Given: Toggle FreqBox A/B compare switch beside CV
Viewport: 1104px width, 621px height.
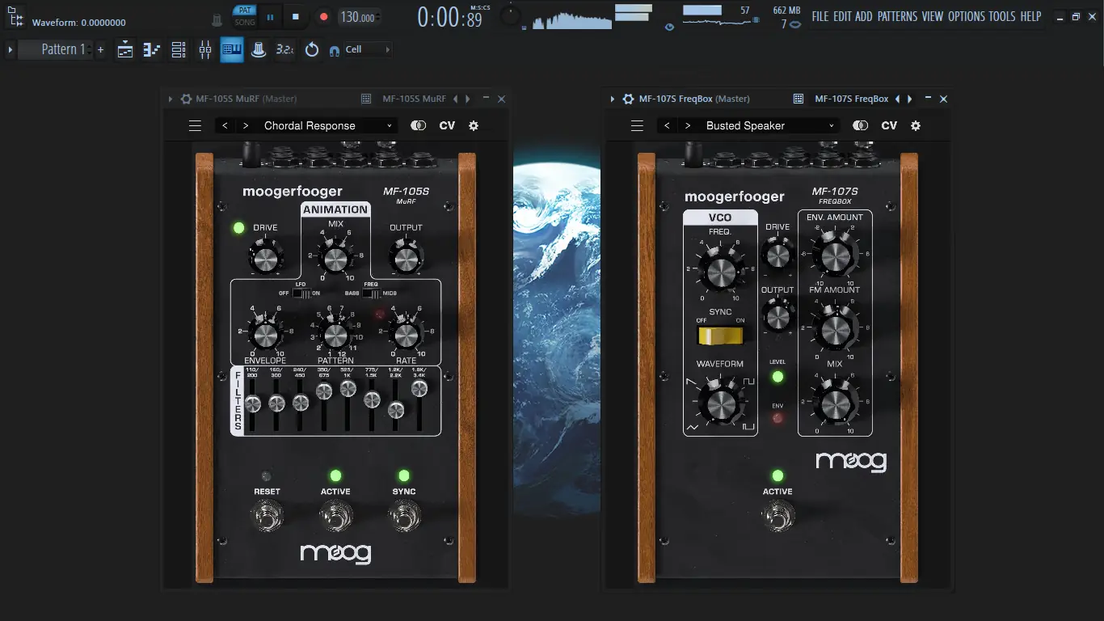Looking at the screenshot, I should tap(861, 125).
